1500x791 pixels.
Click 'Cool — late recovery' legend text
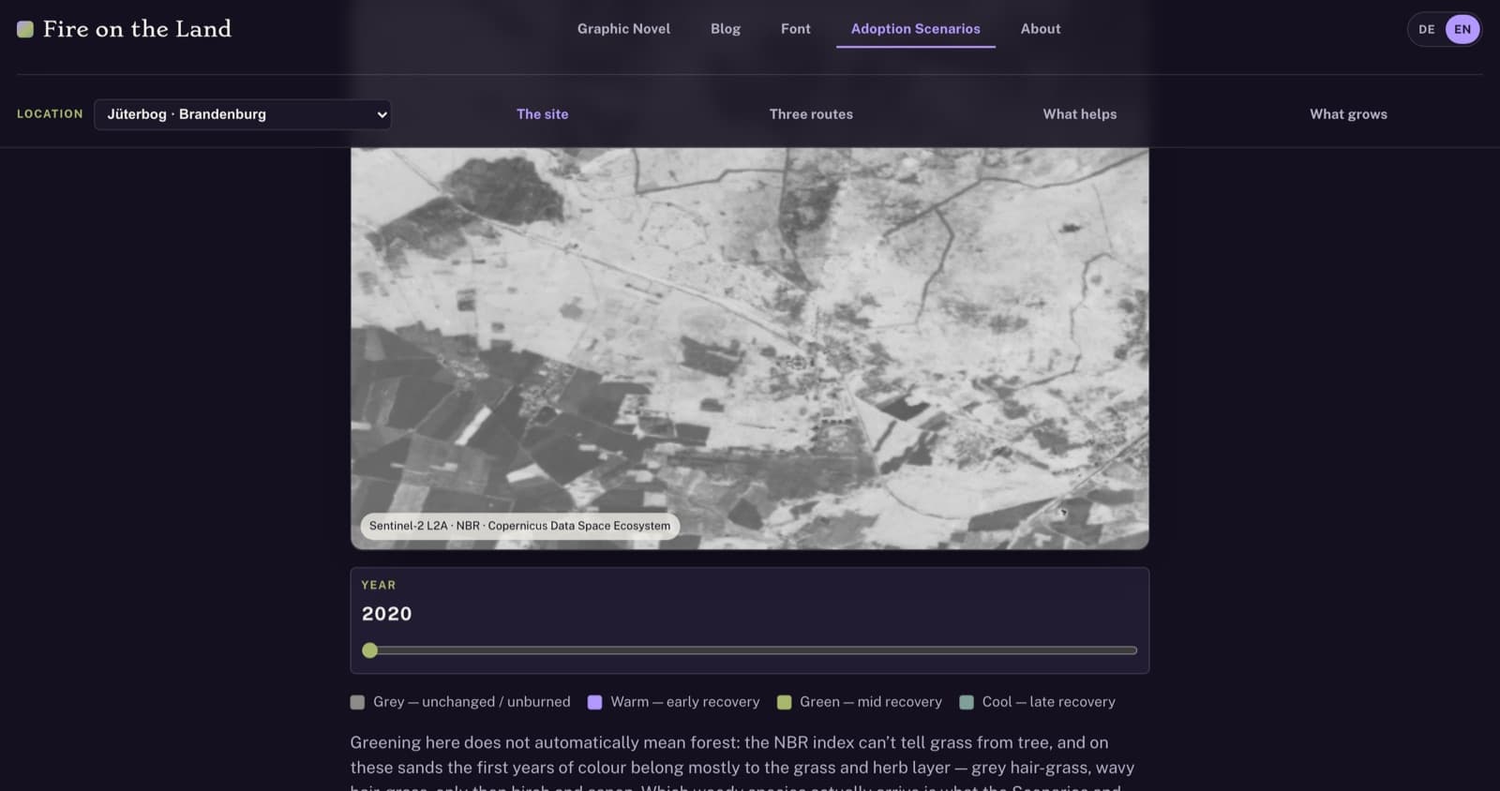[1049, 702]
